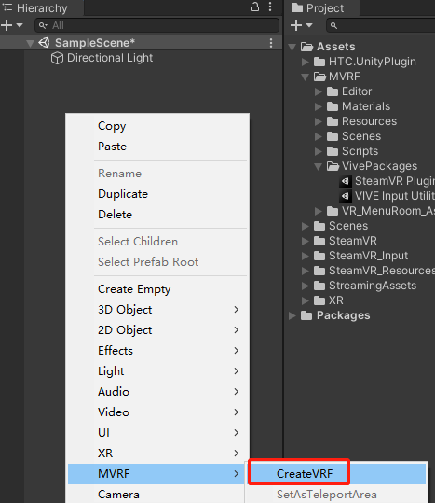The width and height of the screenshot is (435, 503).
Task: Expand the Editor folder arrow
Action: 319,91
